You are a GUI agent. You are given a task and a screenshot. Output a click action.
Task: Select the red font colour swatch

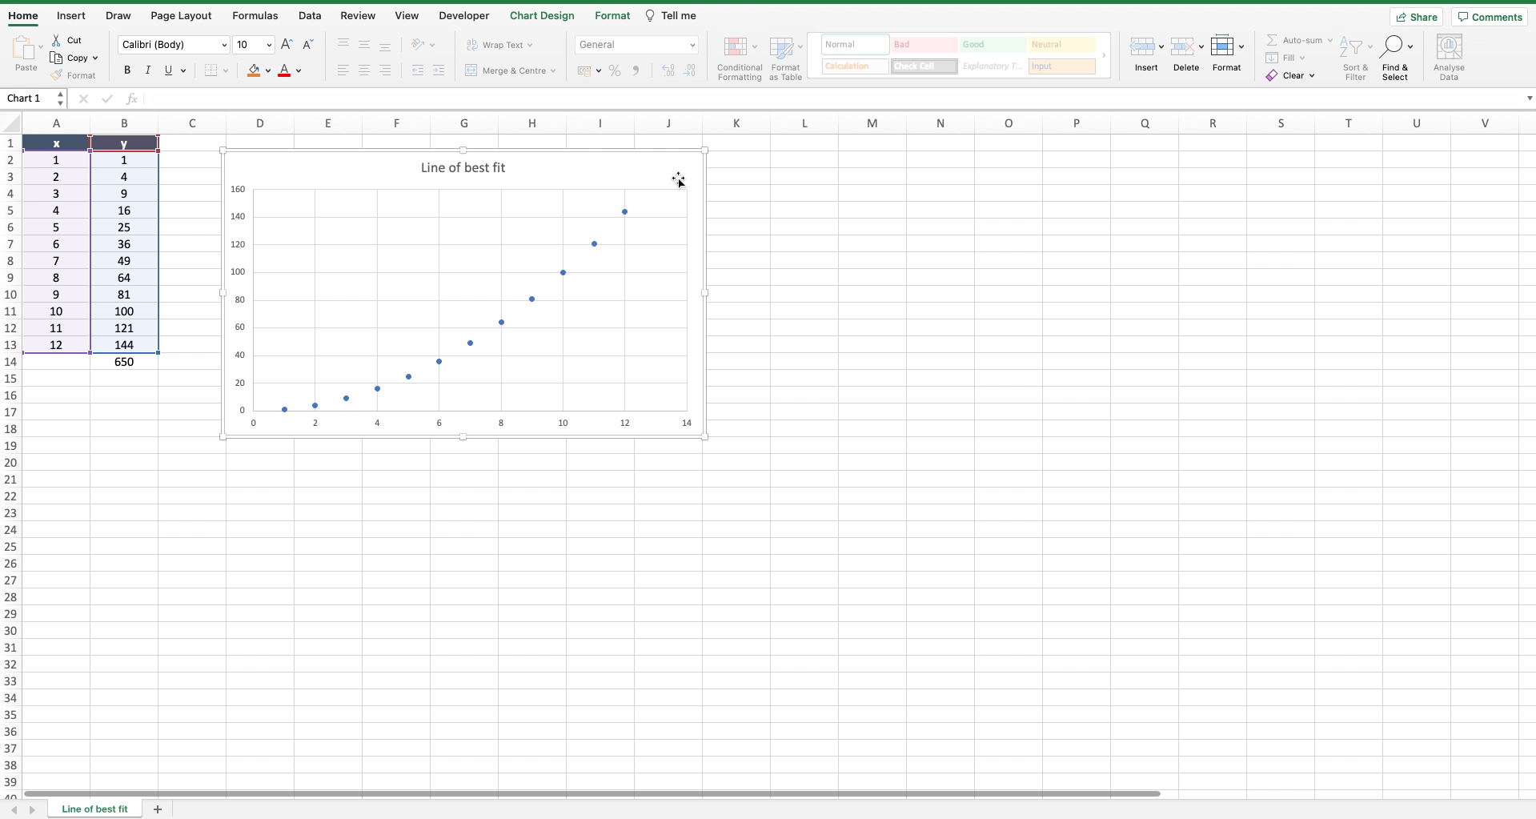point(284,76)
